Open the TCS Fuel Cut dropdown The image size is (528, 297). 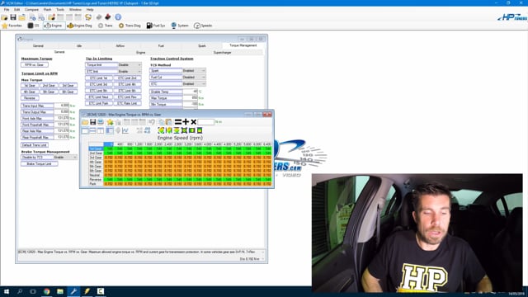194,77
